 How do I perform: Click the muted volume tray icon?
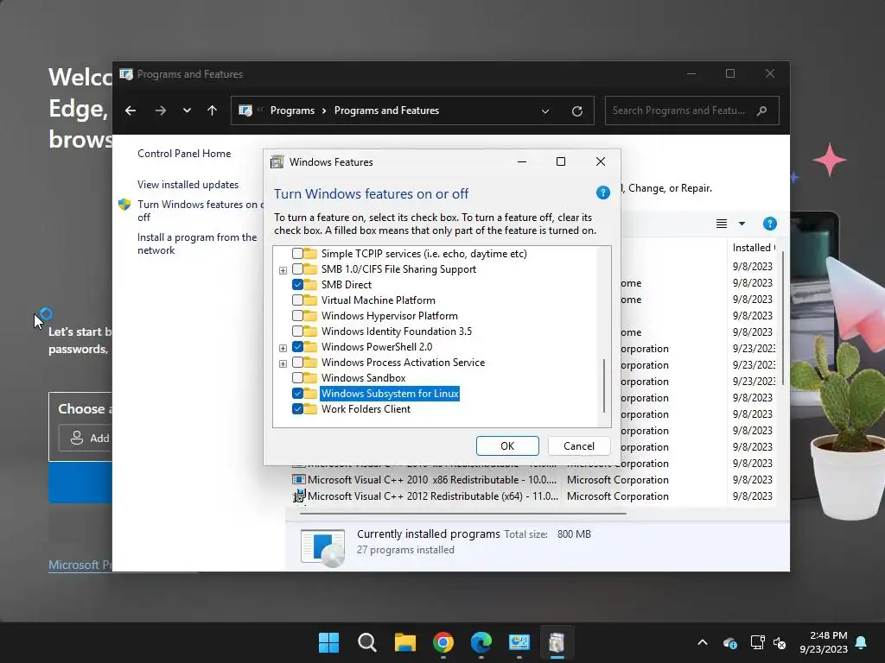click(x=780, y=642)
